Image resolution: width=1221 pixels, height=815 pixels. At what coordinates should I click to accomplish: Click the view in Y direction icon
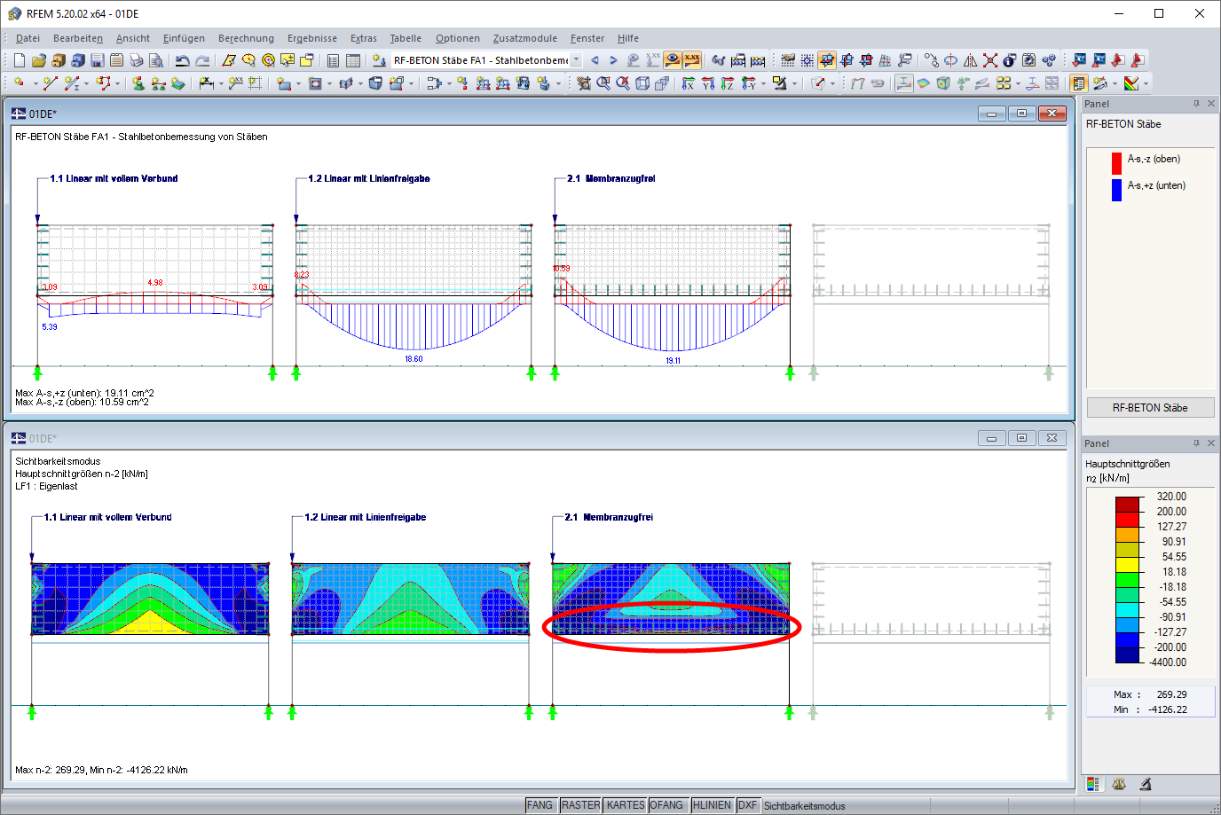click(708, 83)
